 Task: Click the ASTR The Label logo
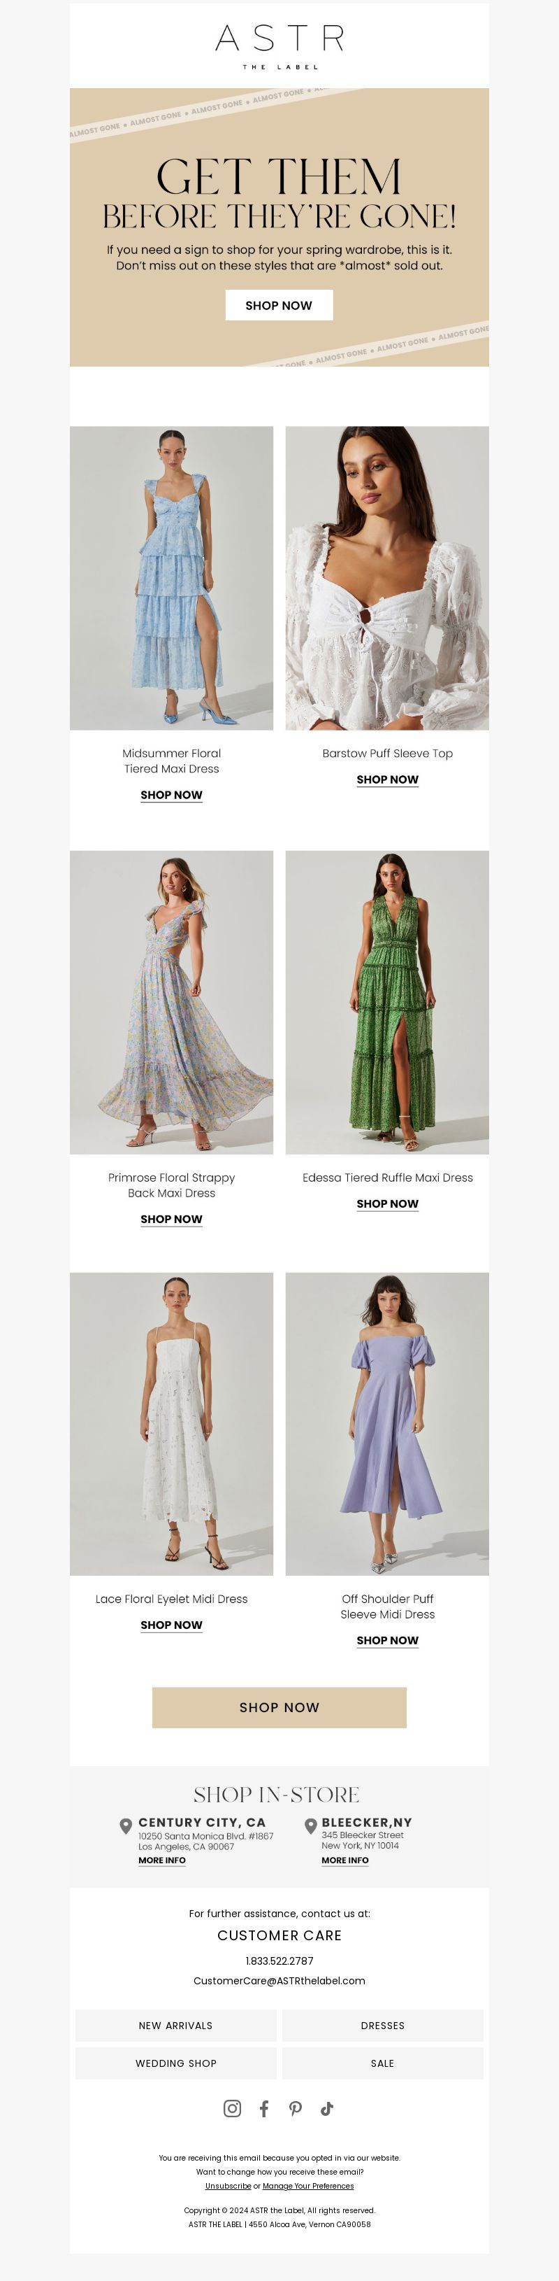(x=279, y=47)
